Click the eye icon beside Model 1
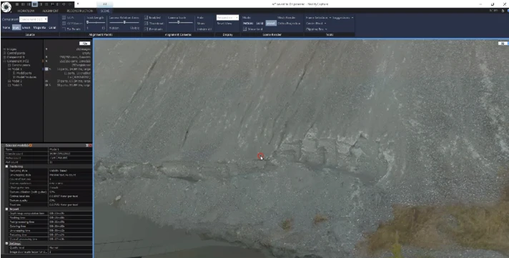 [x=46, y=69]
